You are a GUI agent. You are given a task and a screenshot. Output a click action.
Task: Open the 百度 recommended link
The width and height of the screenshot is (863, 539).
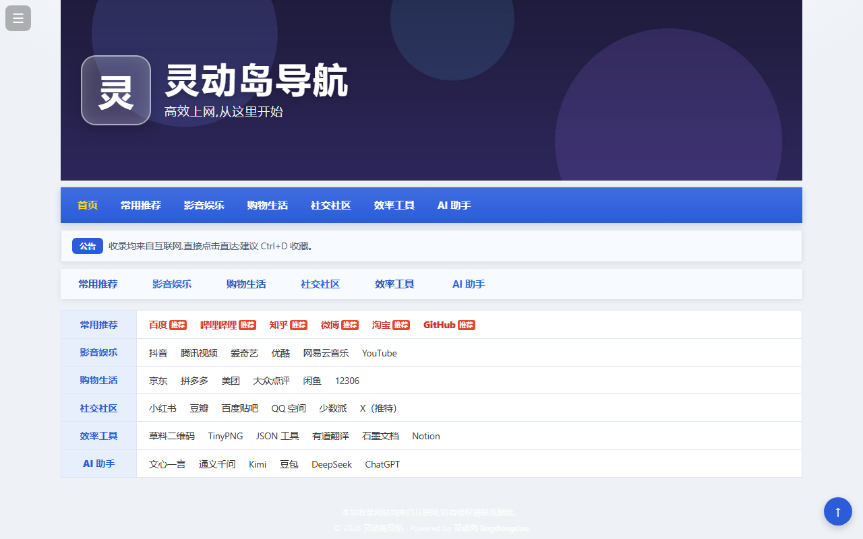(x=168, y=325)
